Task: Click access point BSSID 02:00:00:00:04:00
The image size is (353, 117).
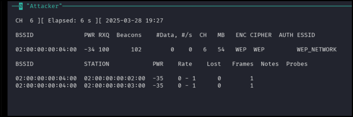Action: pos(46,49)
